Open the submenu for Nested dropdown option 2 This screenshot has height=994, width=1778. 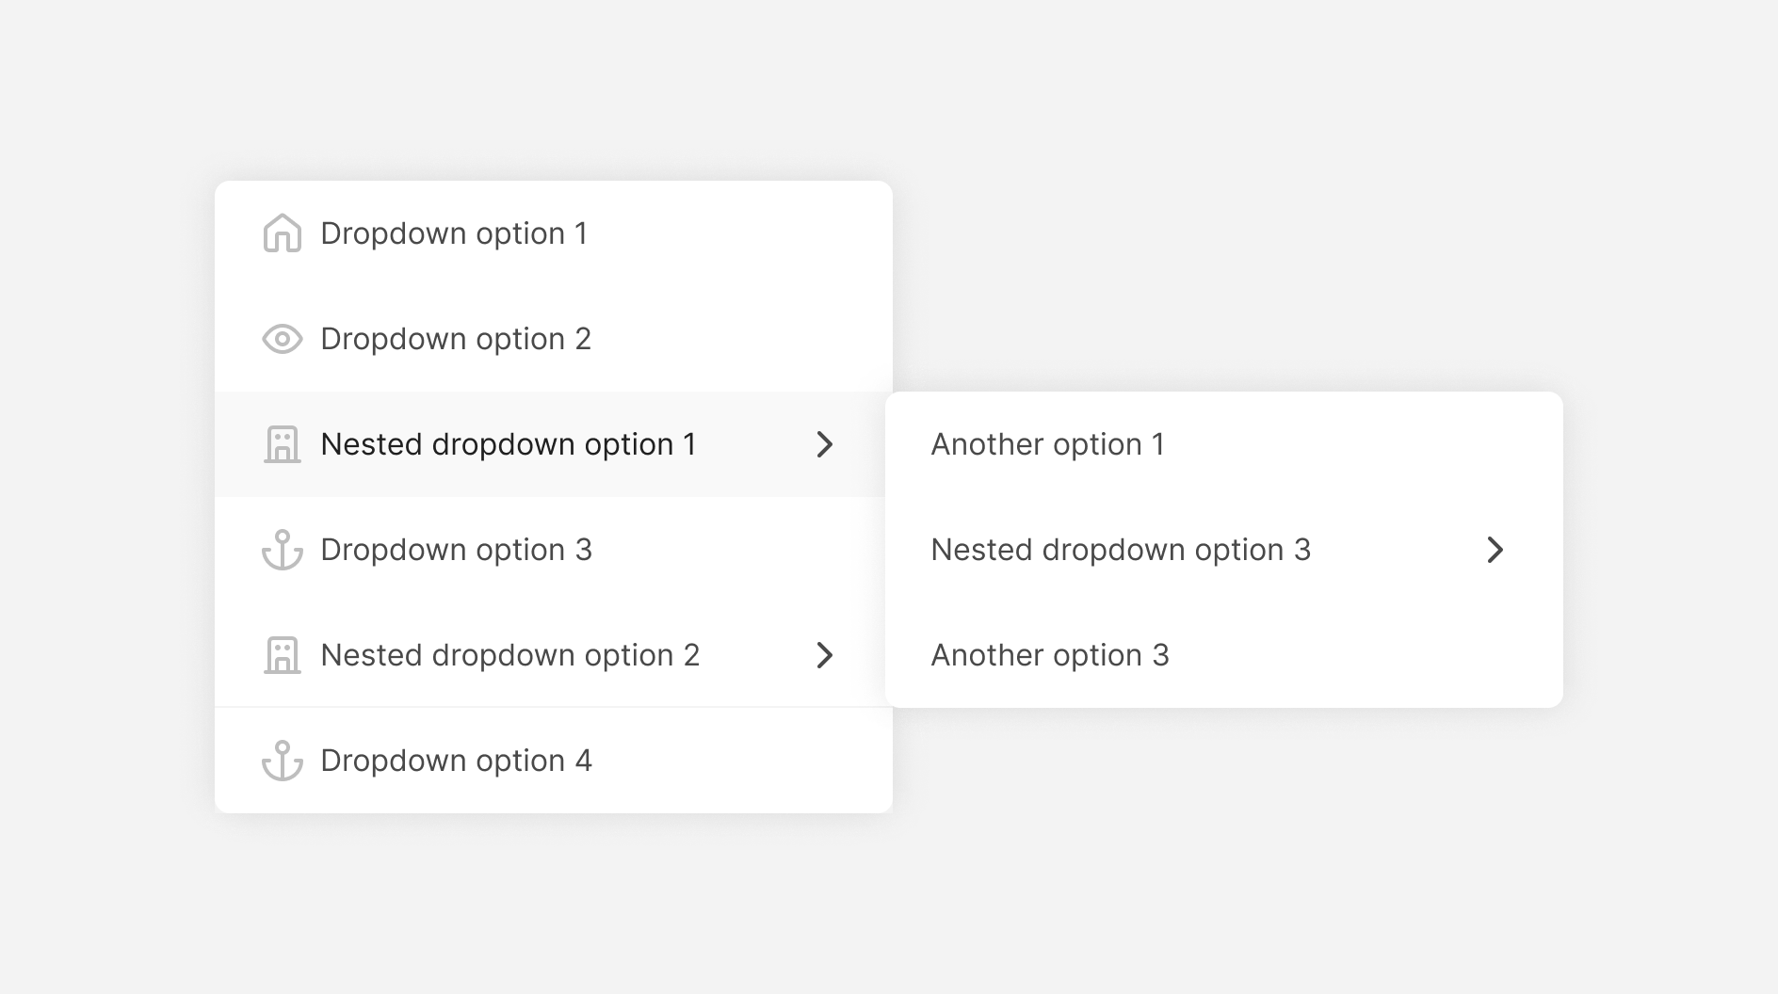[x=826, y=655]
